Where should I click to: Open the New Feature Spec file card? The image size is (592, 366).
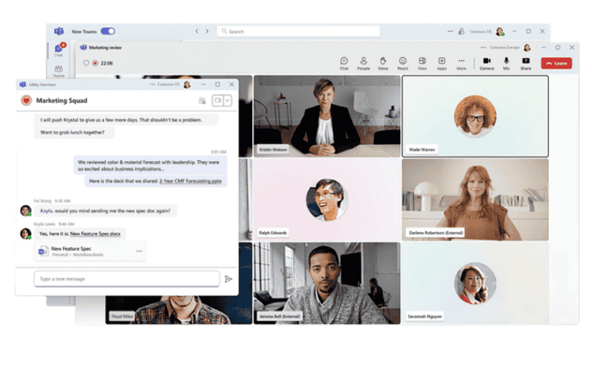[x=90, y=251]
